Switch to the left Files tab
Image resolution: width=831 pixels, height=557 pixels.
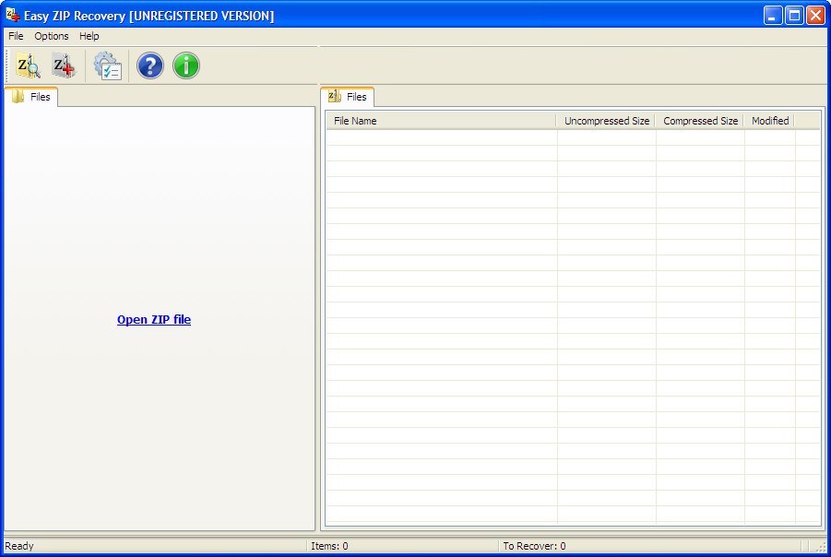coord(40,96)
